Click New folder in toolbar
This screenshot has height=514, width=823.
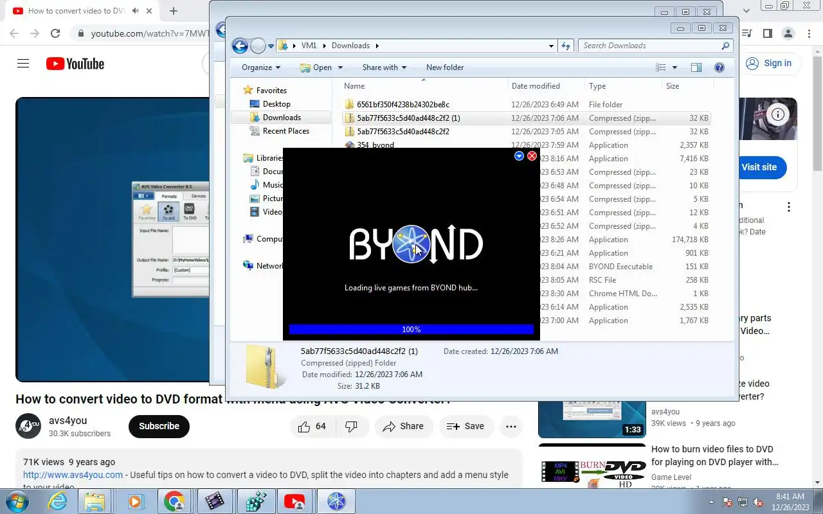pyautogui.click(x=445, y=67)
